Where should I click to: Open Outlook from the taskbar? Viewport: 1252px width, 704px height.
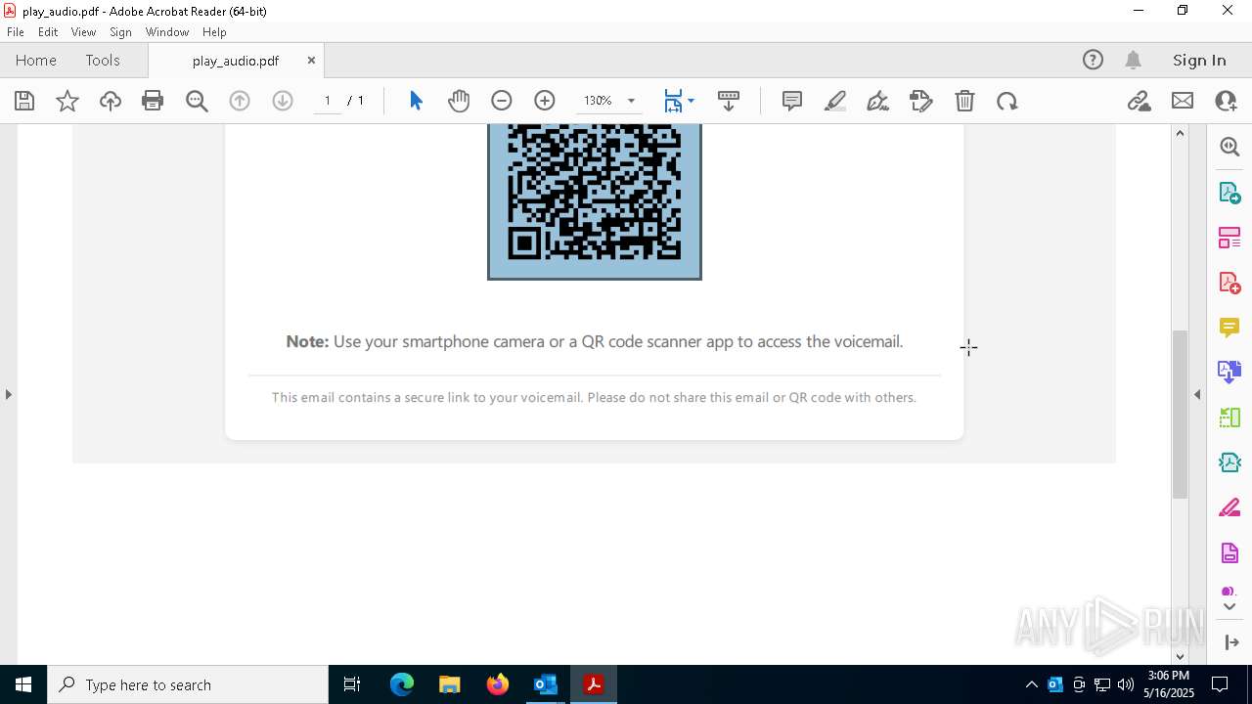(x=545, y=684)
